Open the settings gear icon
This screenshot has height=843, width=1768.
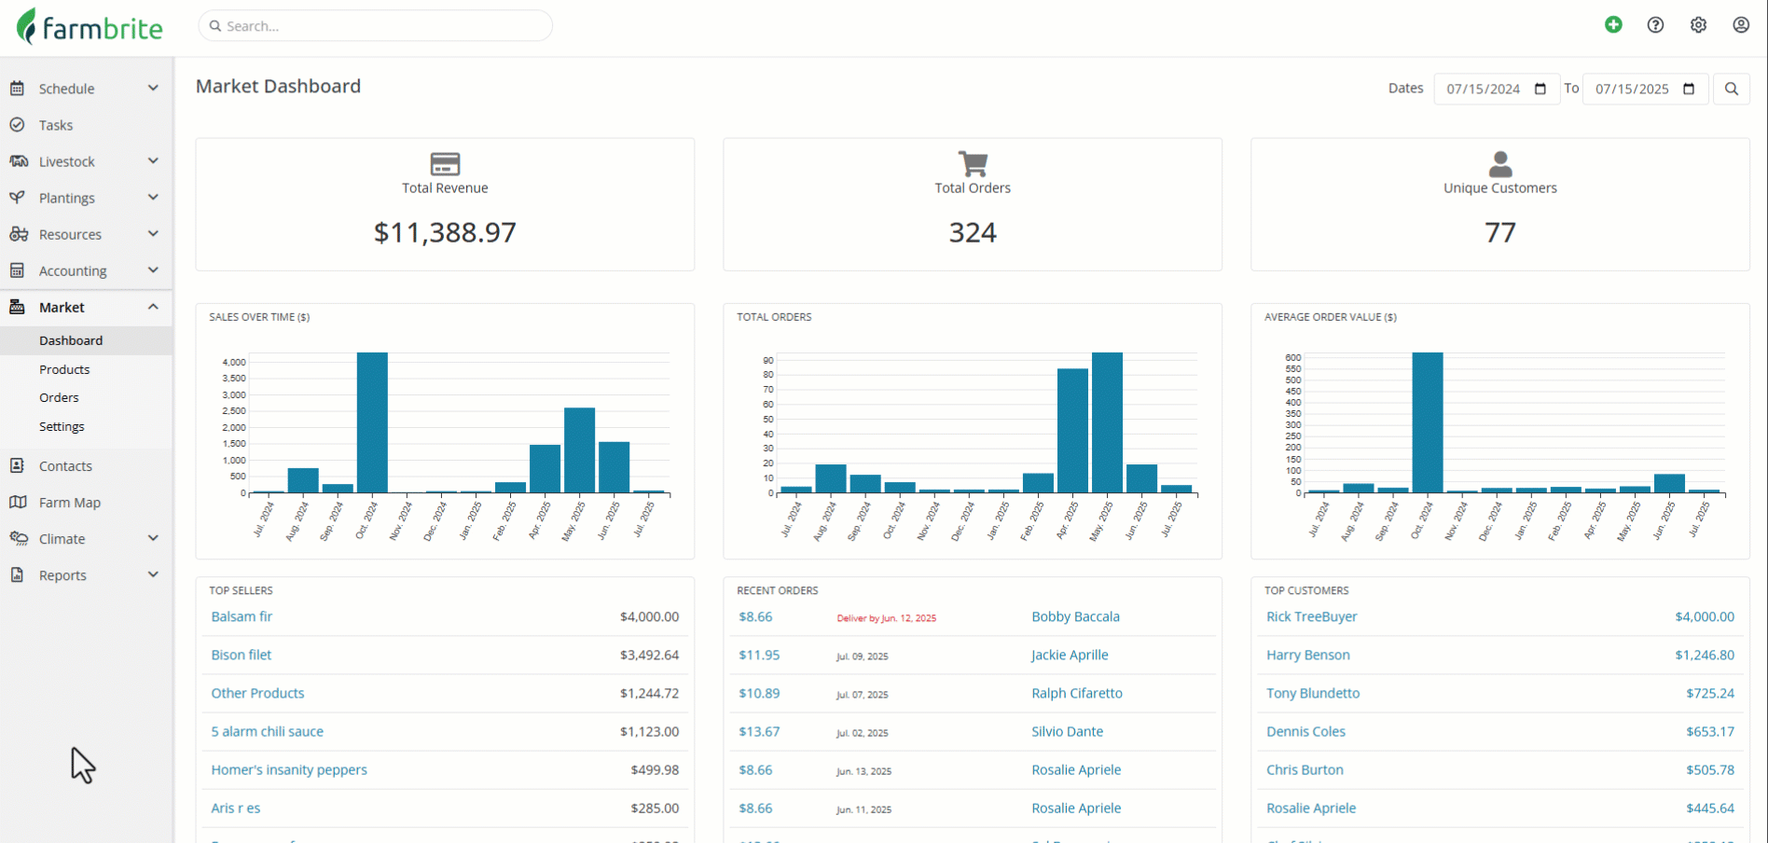tap(1698, 25)
